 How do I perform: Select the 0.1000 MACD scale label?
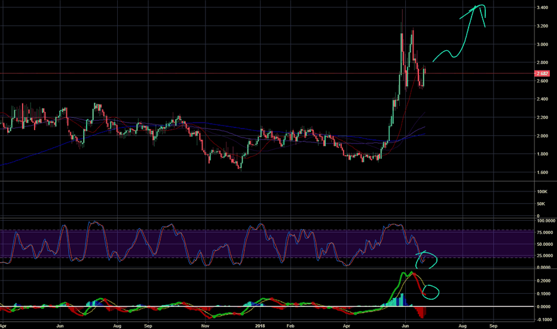(544, 294)
